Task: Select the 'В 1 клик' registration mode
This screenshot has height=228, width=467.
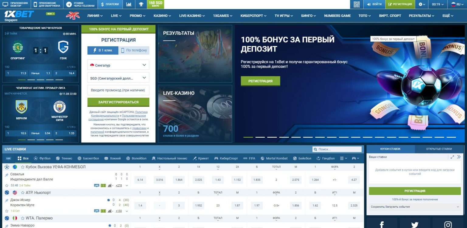Action: pyautogui.click(x=103, y=50)
